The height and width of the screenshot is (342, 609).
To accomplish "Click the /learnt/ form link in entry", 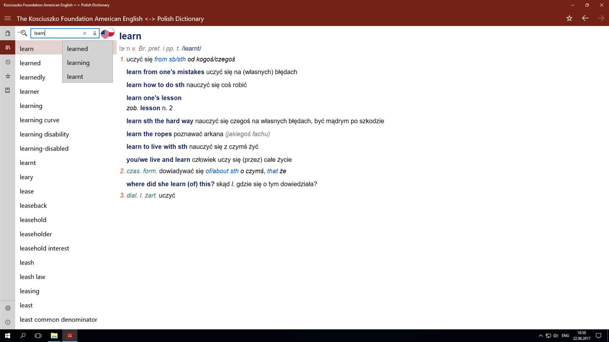I will coord(191,49).
